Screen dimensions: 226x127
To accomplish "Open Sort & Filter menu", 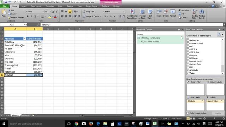I will (195, 14).
